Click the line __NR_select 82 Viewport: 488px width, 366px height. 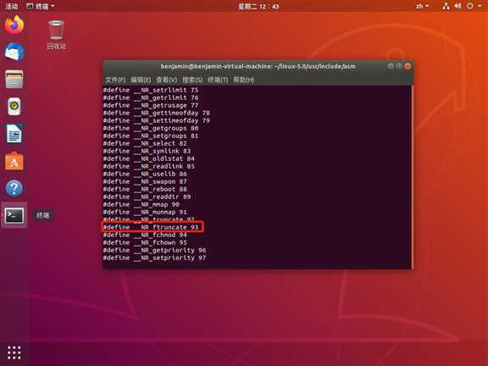pyautogui.click(x=145, y=143)
